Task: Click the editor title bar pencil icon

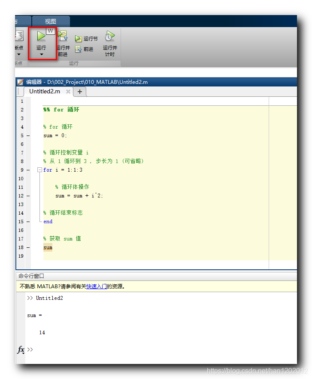Action: point(21,82)
